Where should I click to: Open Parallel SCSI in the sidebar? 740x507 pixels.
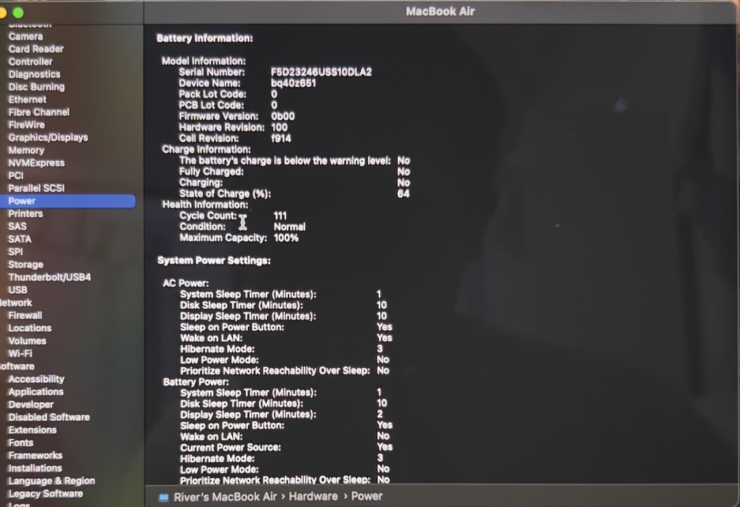[x=36, y=189]
